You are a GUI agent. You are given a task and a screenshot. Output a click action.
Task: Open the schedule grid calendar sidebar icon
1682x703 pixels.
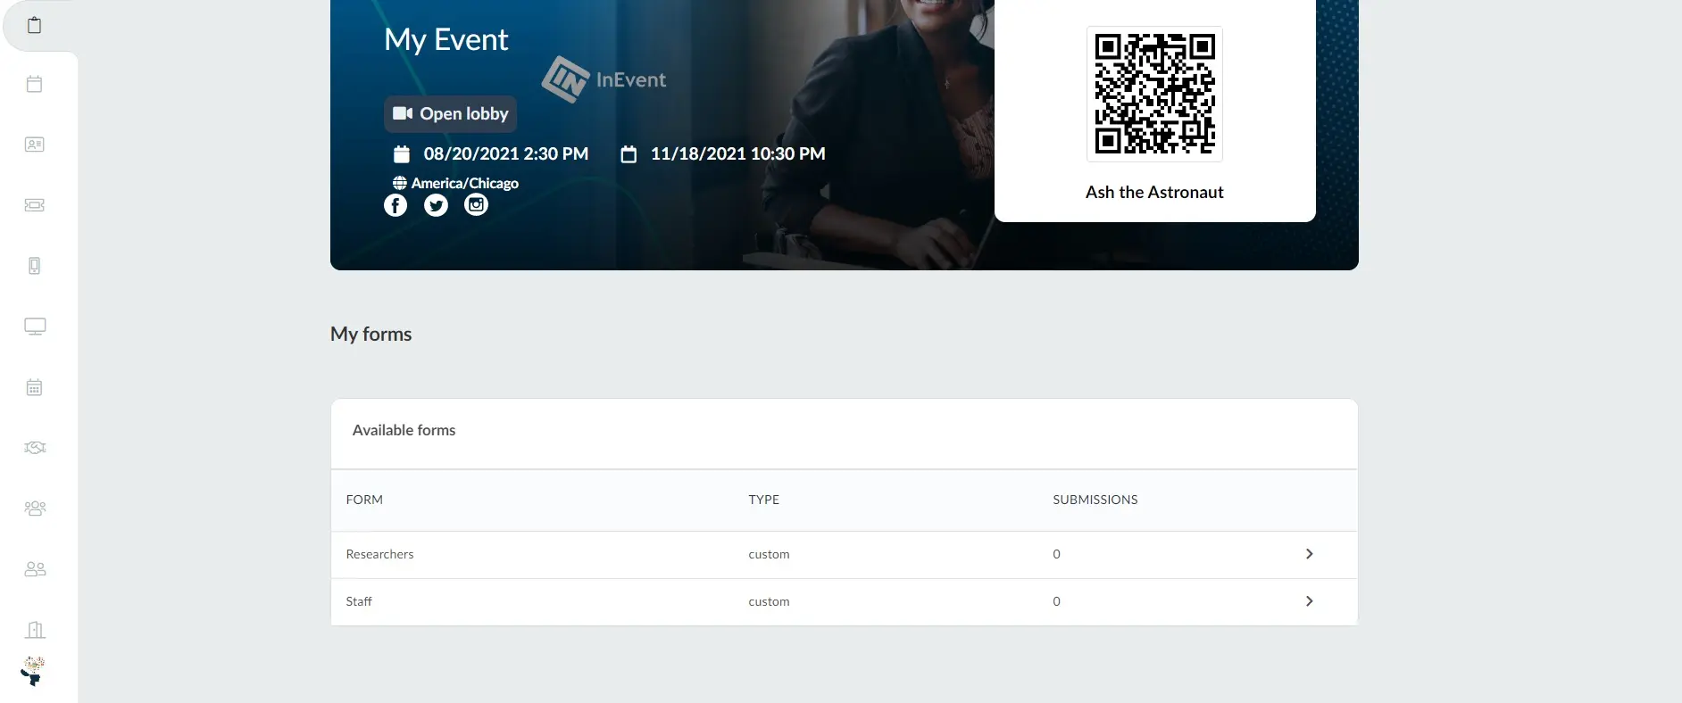[34, 387]
